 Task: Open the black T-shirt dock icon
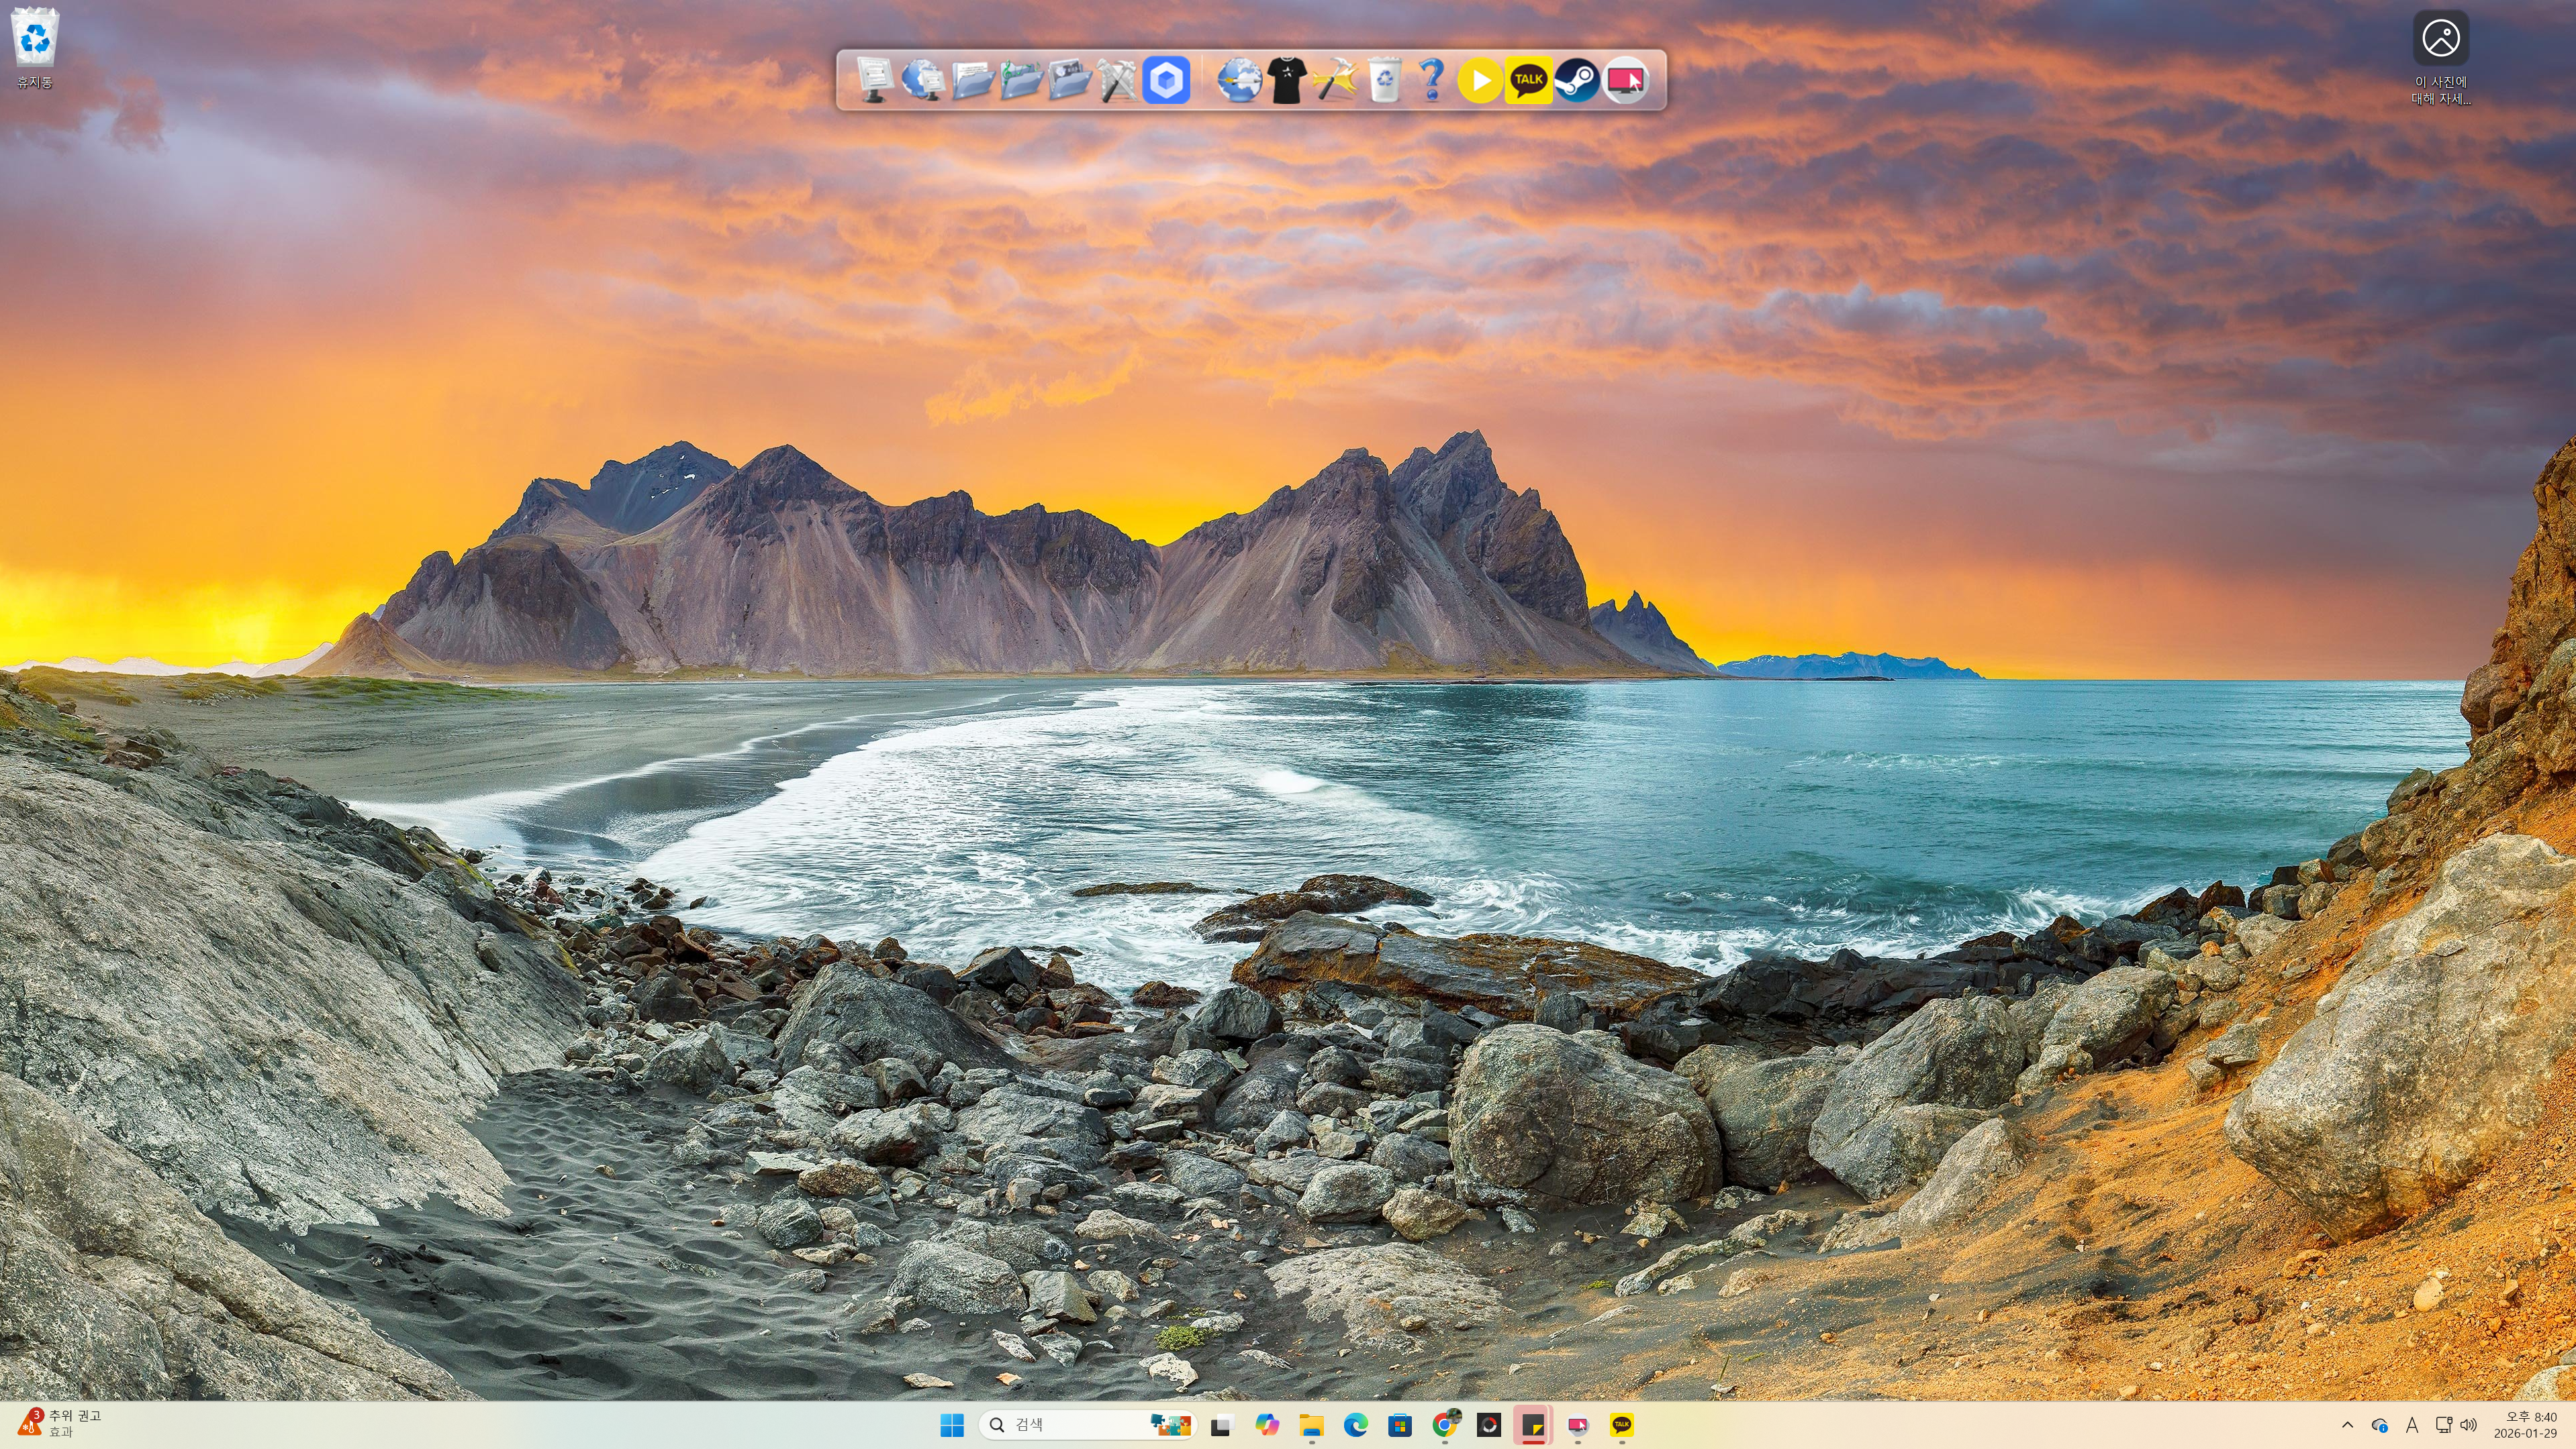click(1287, 80)
